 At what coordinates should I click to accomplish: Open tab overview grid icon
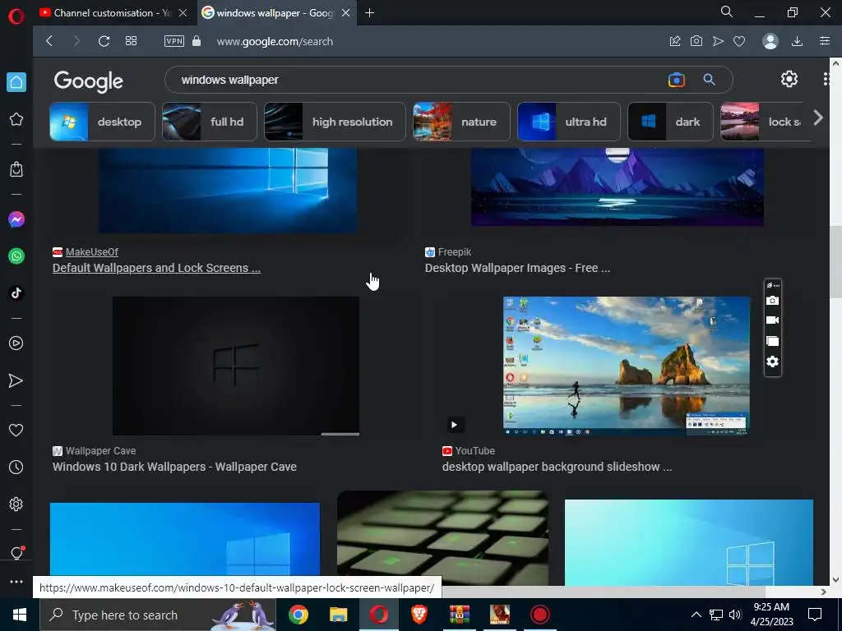point(131,41)
